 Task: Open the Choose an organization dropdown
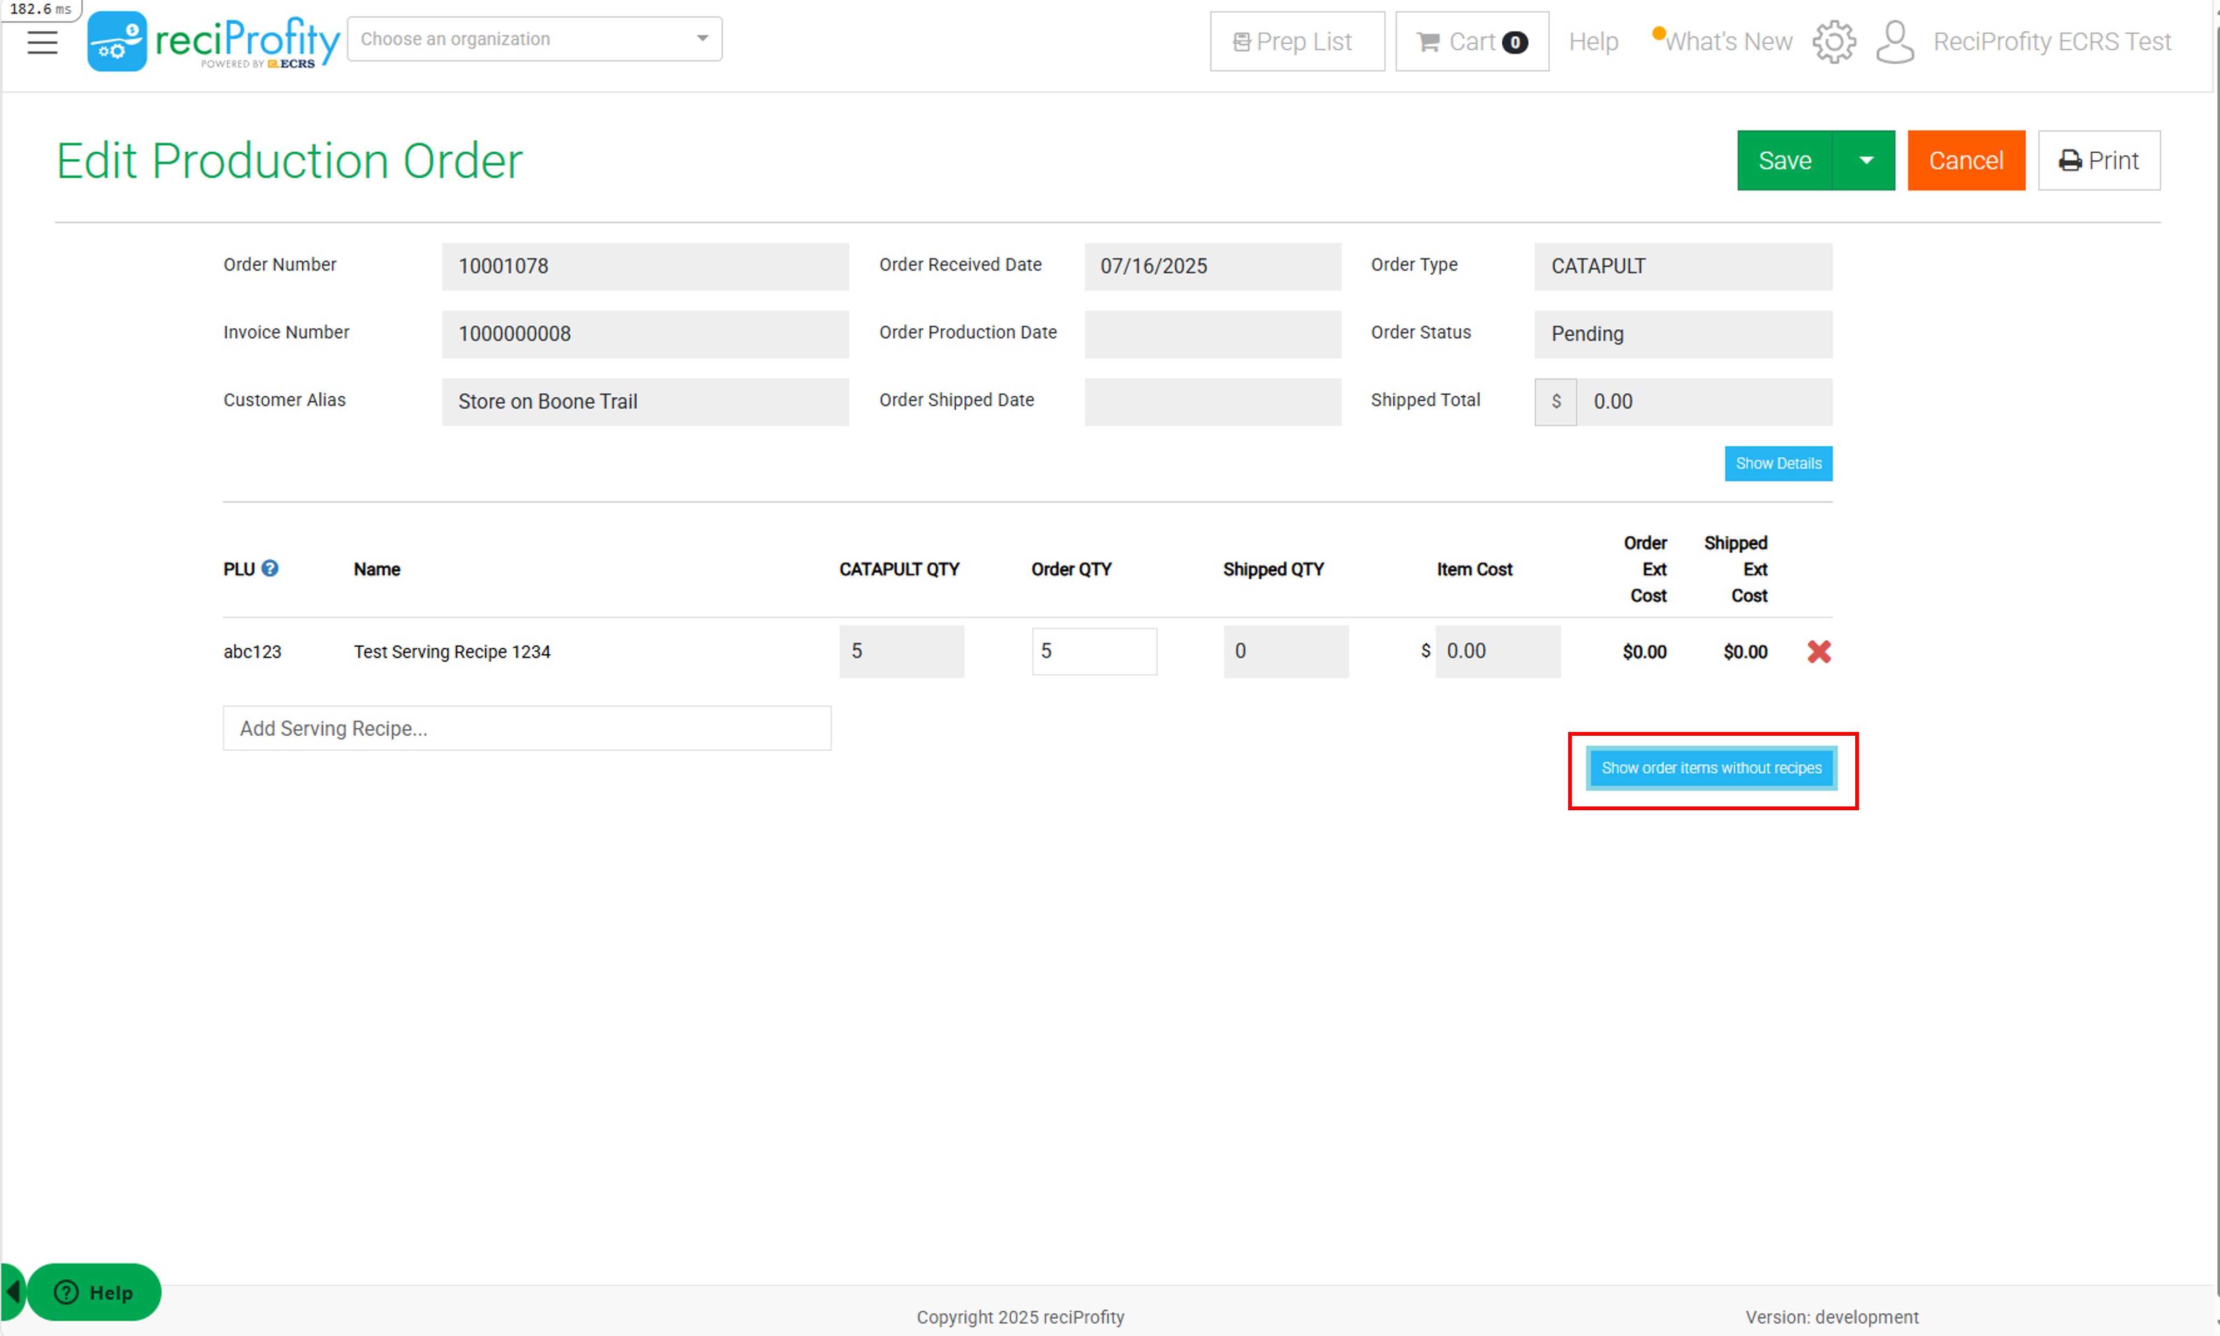[x=535, y=39]
